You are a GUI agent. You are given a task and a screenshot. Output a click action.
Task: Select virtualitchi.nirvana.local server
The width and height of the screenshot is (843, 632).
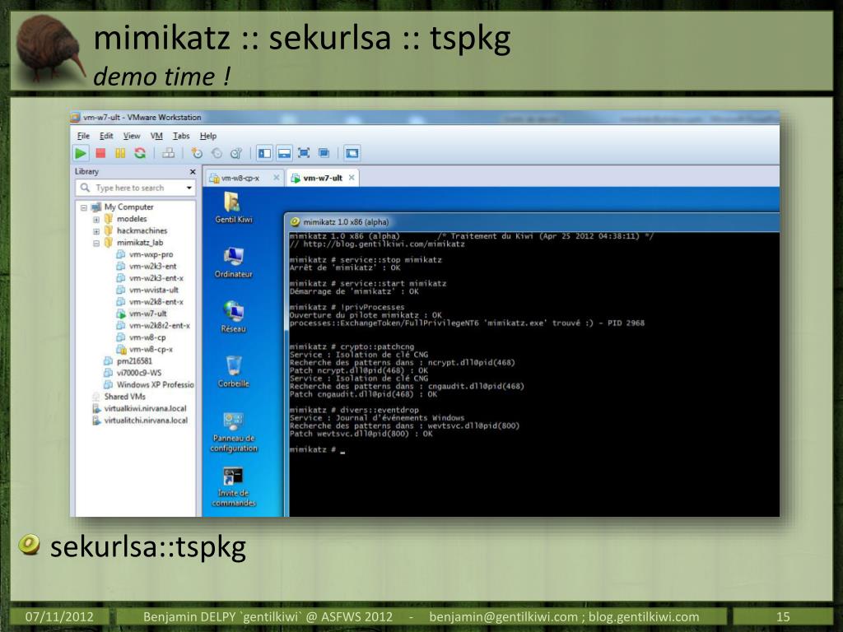pos(146,421)
